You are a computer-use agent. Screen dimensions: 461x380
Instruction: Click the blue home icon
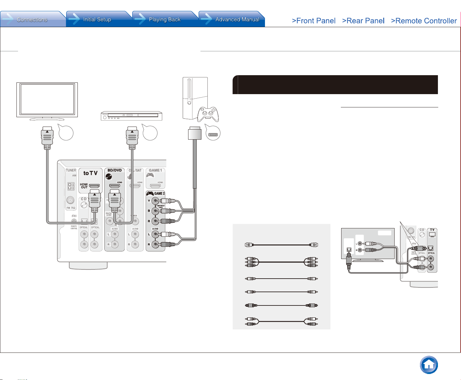click(x=429, y=365)
